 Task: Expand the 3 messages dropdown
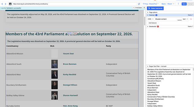[x=137, y=8]
